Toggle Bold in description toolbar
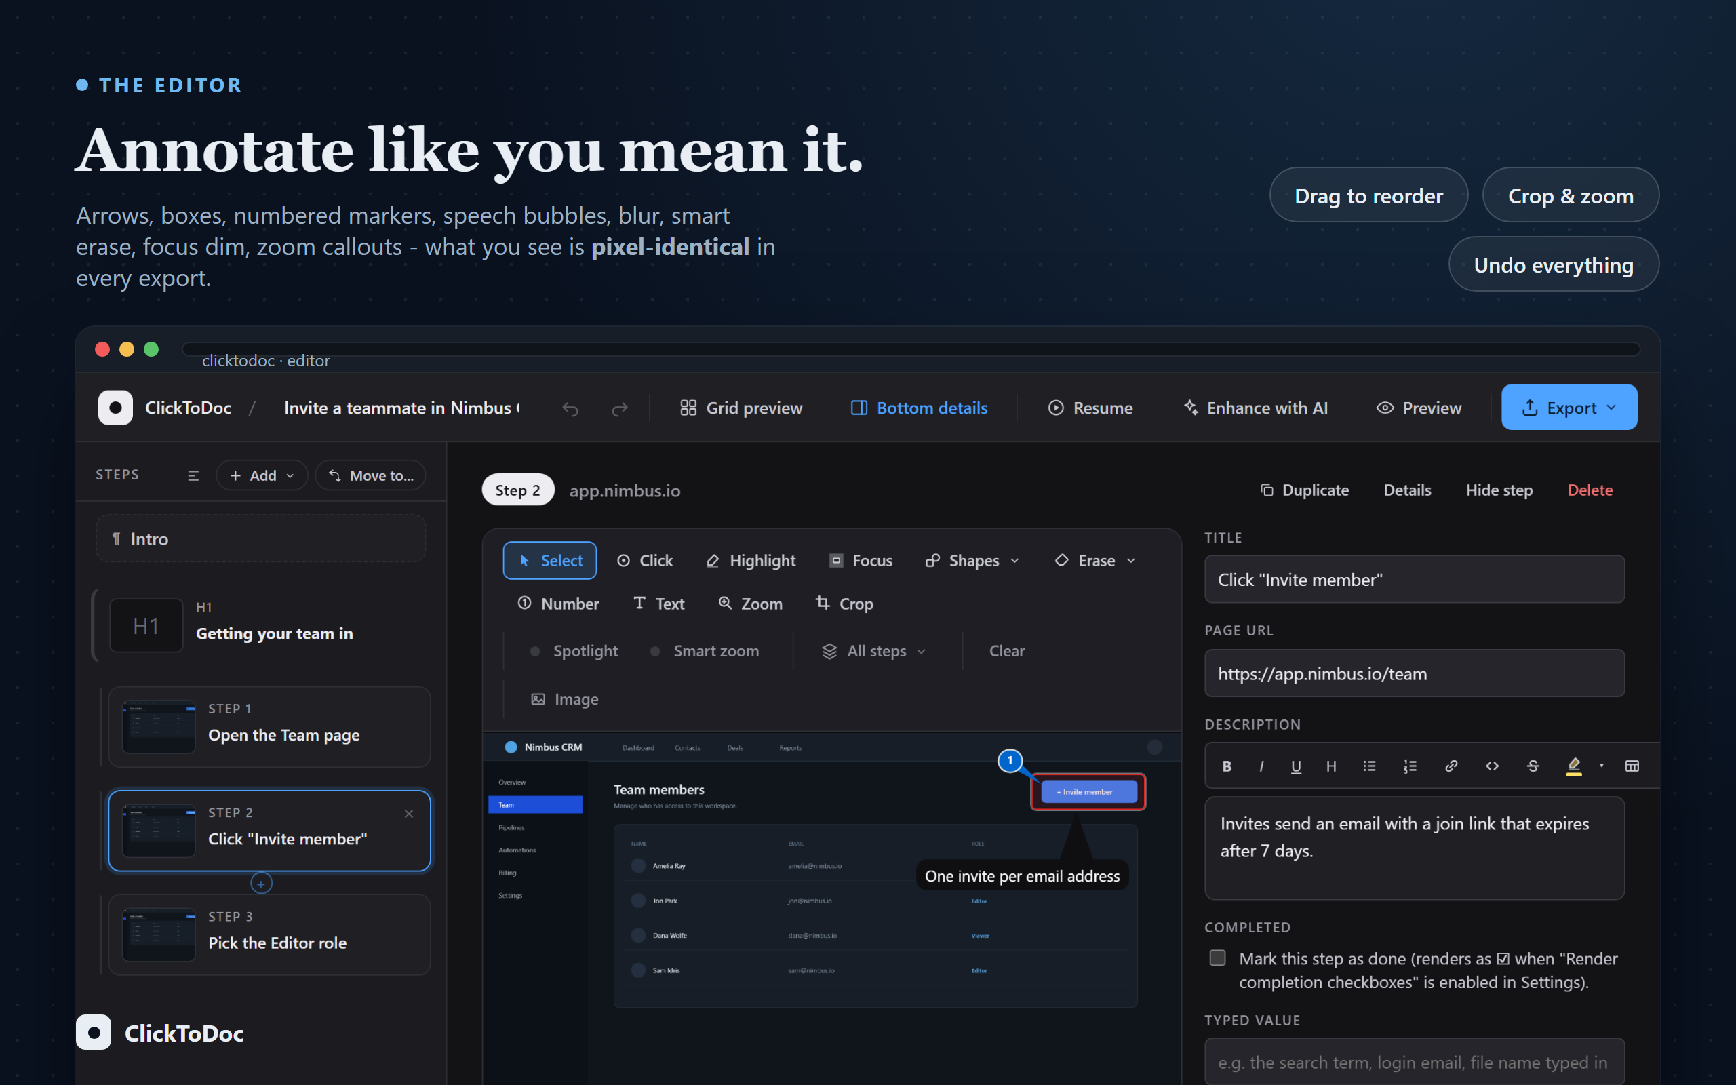This screenshot has width=1736, height=1085. (x=1227, y=766)
